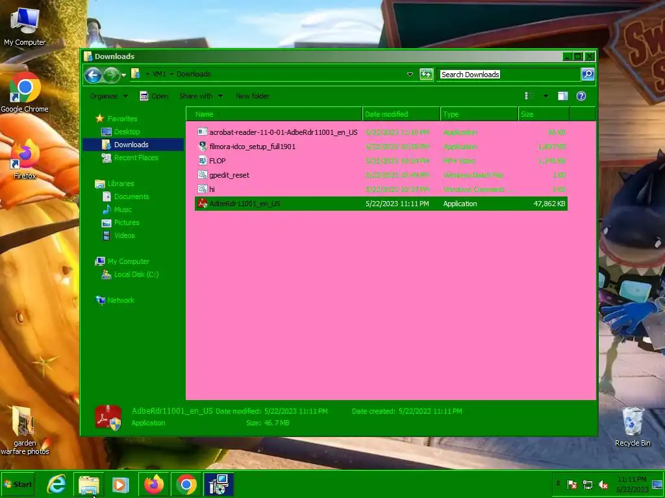Click the Open toolbar button
Image resolution: width=665 pixels, height=498 pixels.
[154, 96]
